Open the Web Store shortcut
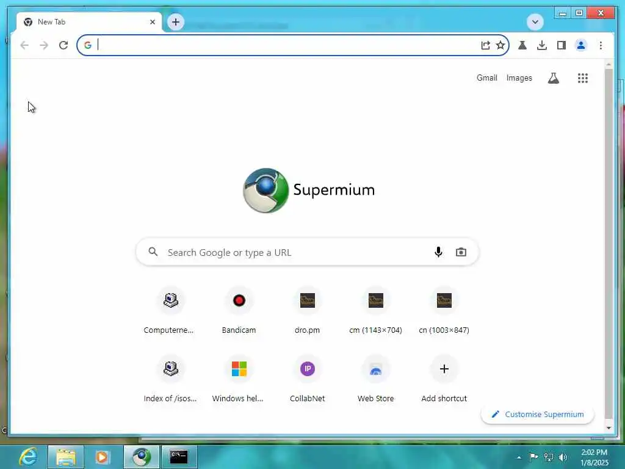The image size is (625, 469). point(375,379)
